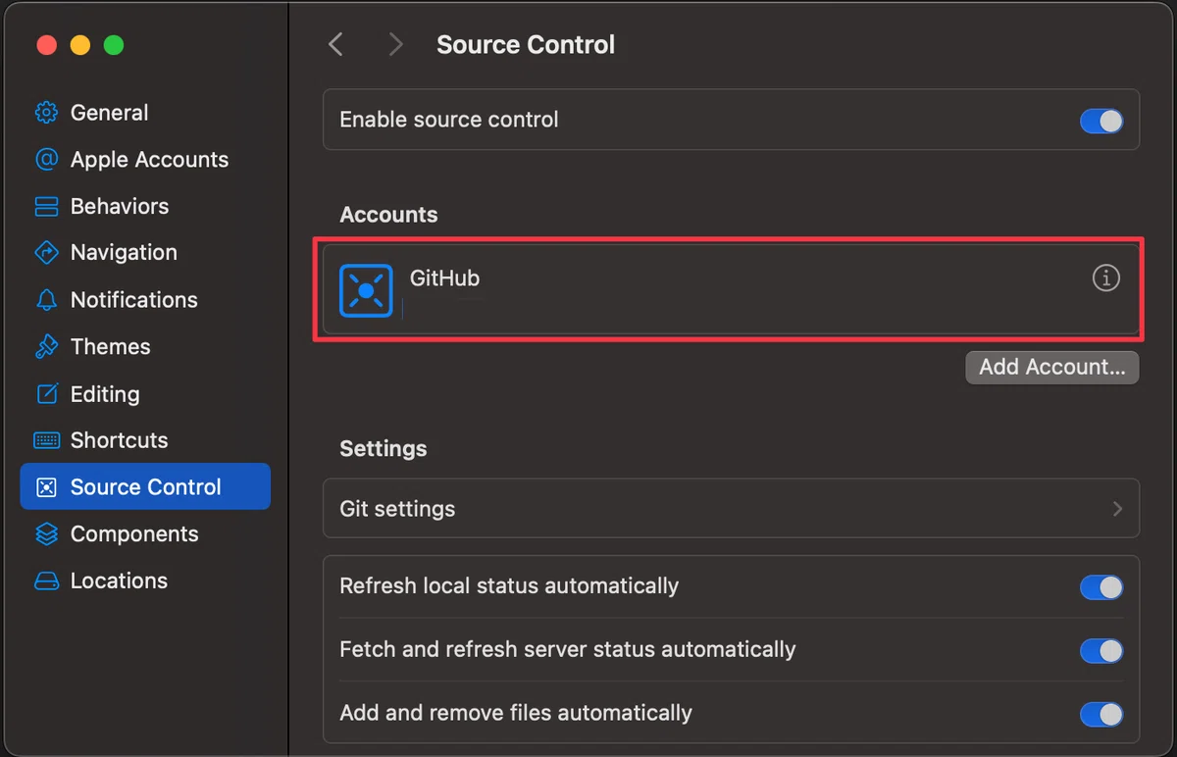
Task: Open the Git settings row
Action: 731,509
